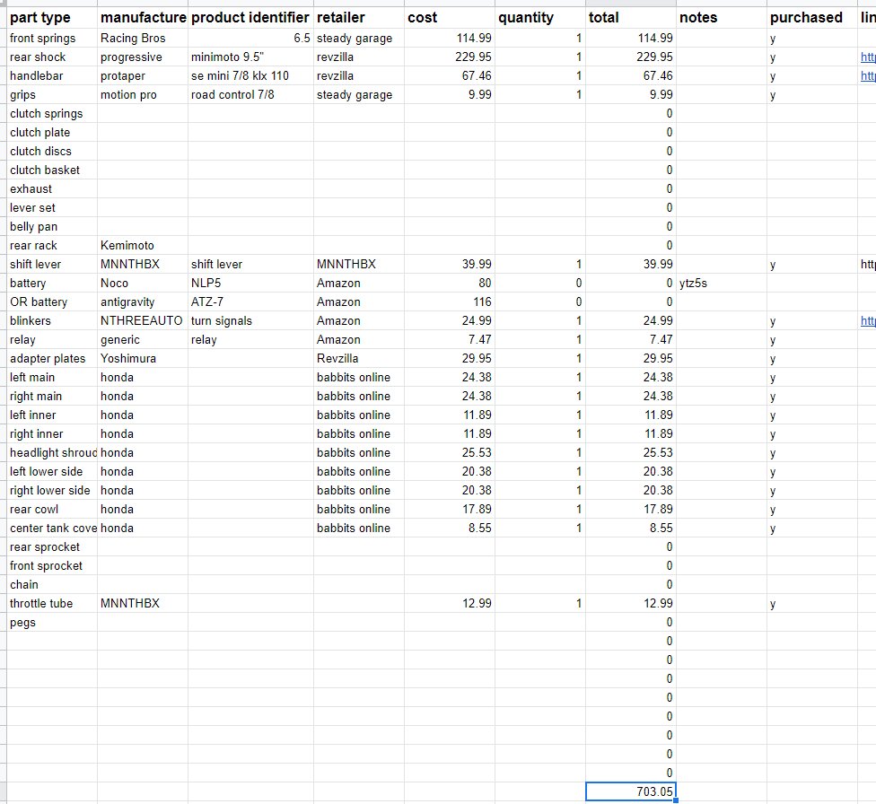The height and width of the screenshot is (804, 876).
Task: Click the "exhaust" cell
Action: coord(52,188)
